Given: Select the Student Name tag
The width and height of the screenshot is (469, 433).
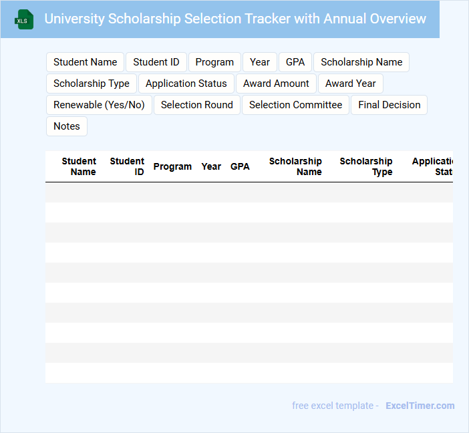Looking at the screenshot, I should (85, 62).
